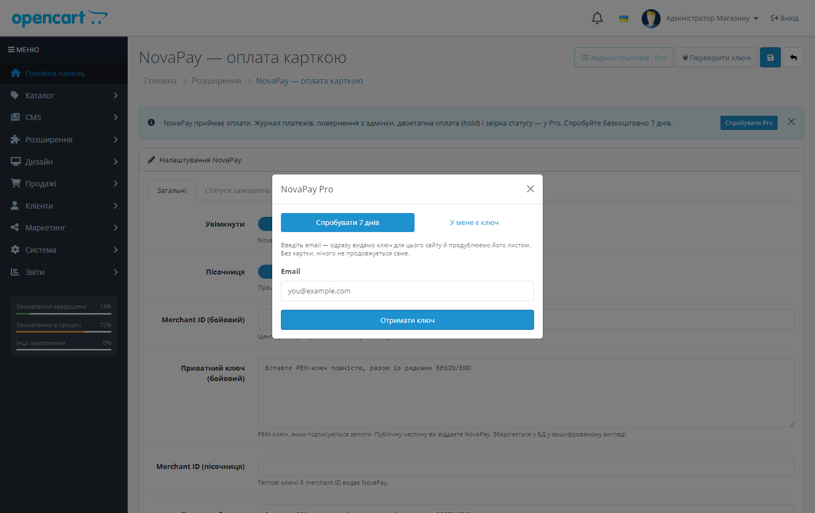Click the Ukrainian flag language icon

pos(624,18)
